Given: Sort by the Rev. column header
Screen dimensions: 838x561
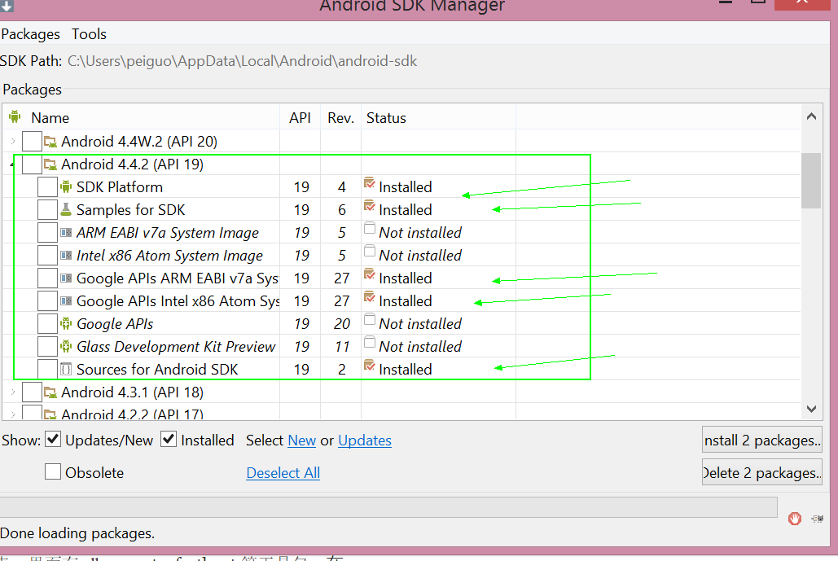Looking at the screenshot, I should point(340,117).
